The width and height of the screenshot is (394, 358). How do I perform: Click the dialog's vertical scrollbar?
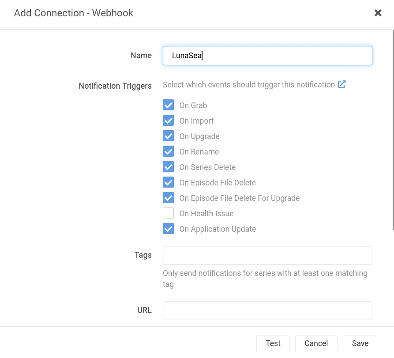[x=393, y=132]
